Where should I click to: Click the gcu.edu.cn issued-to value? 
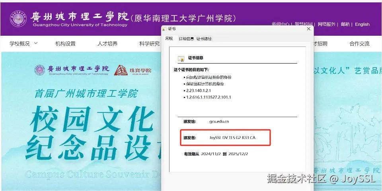pos(219,122)
